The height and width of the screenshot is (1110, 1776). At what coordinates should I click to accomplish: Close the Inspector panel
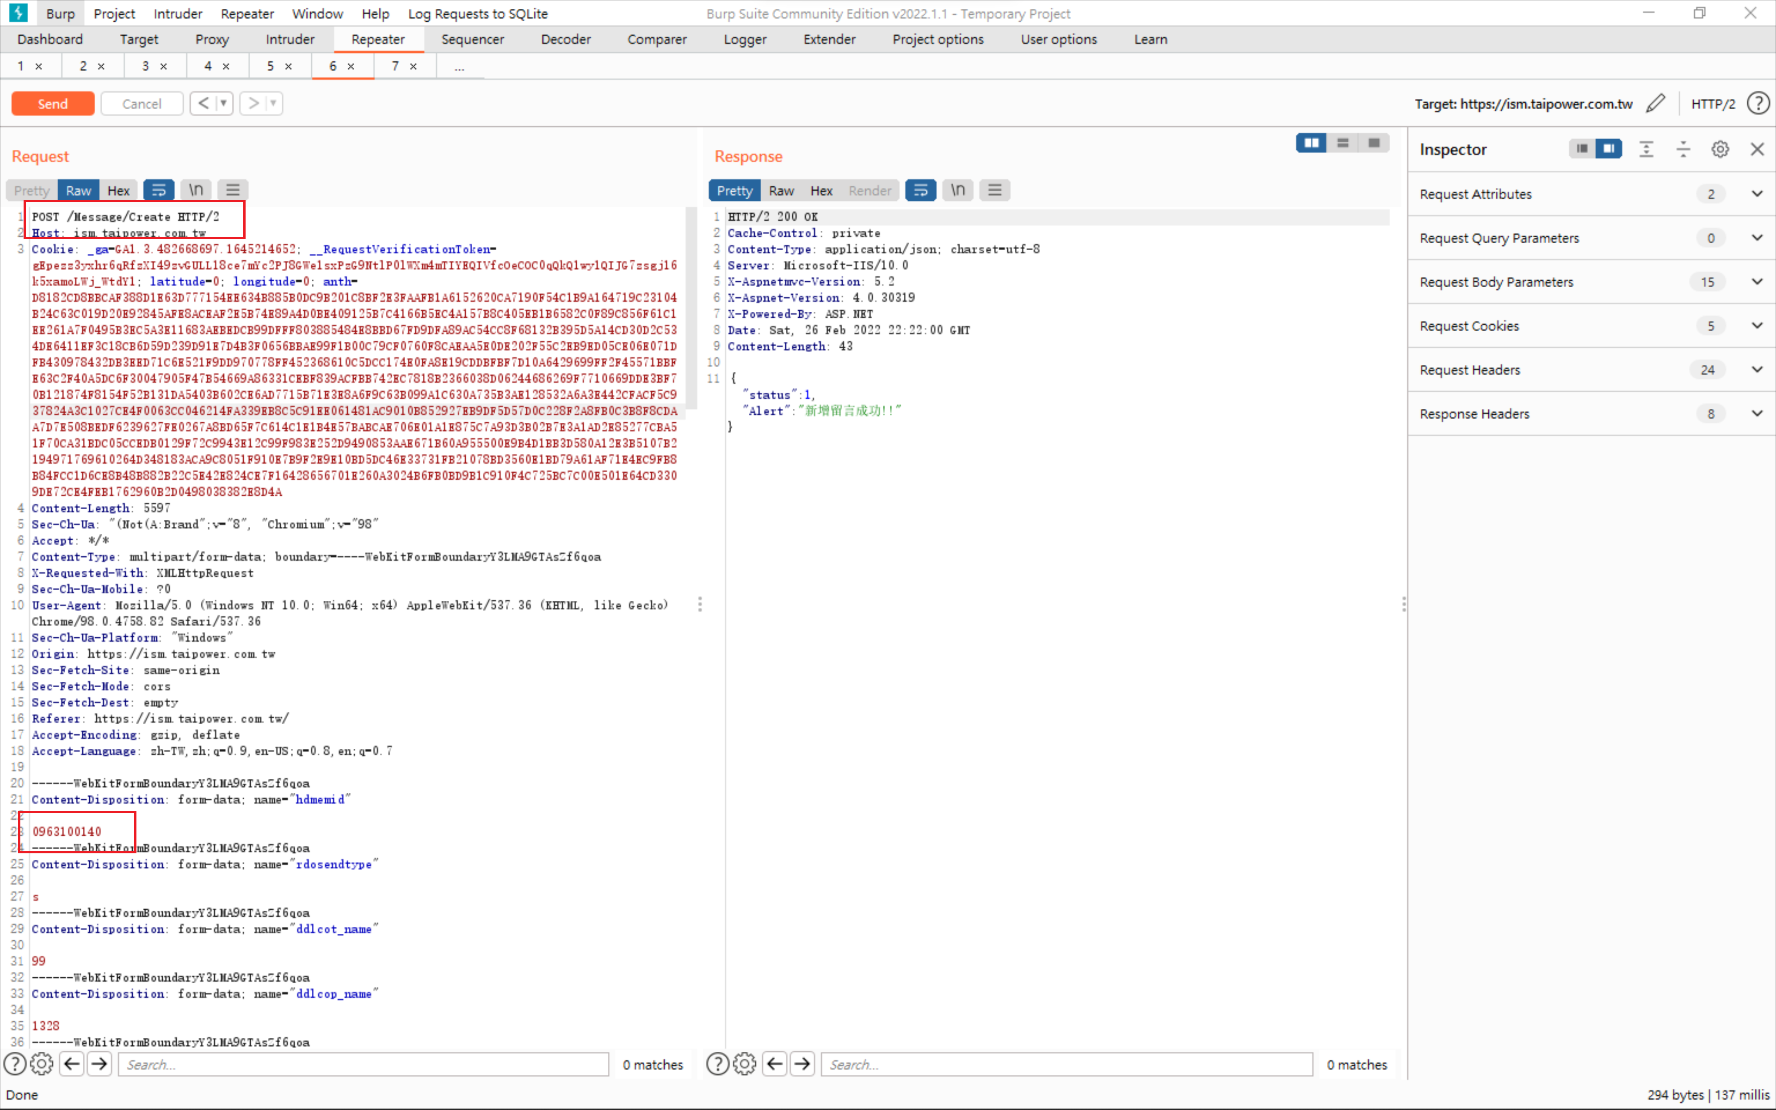[x=1757, y=149]
